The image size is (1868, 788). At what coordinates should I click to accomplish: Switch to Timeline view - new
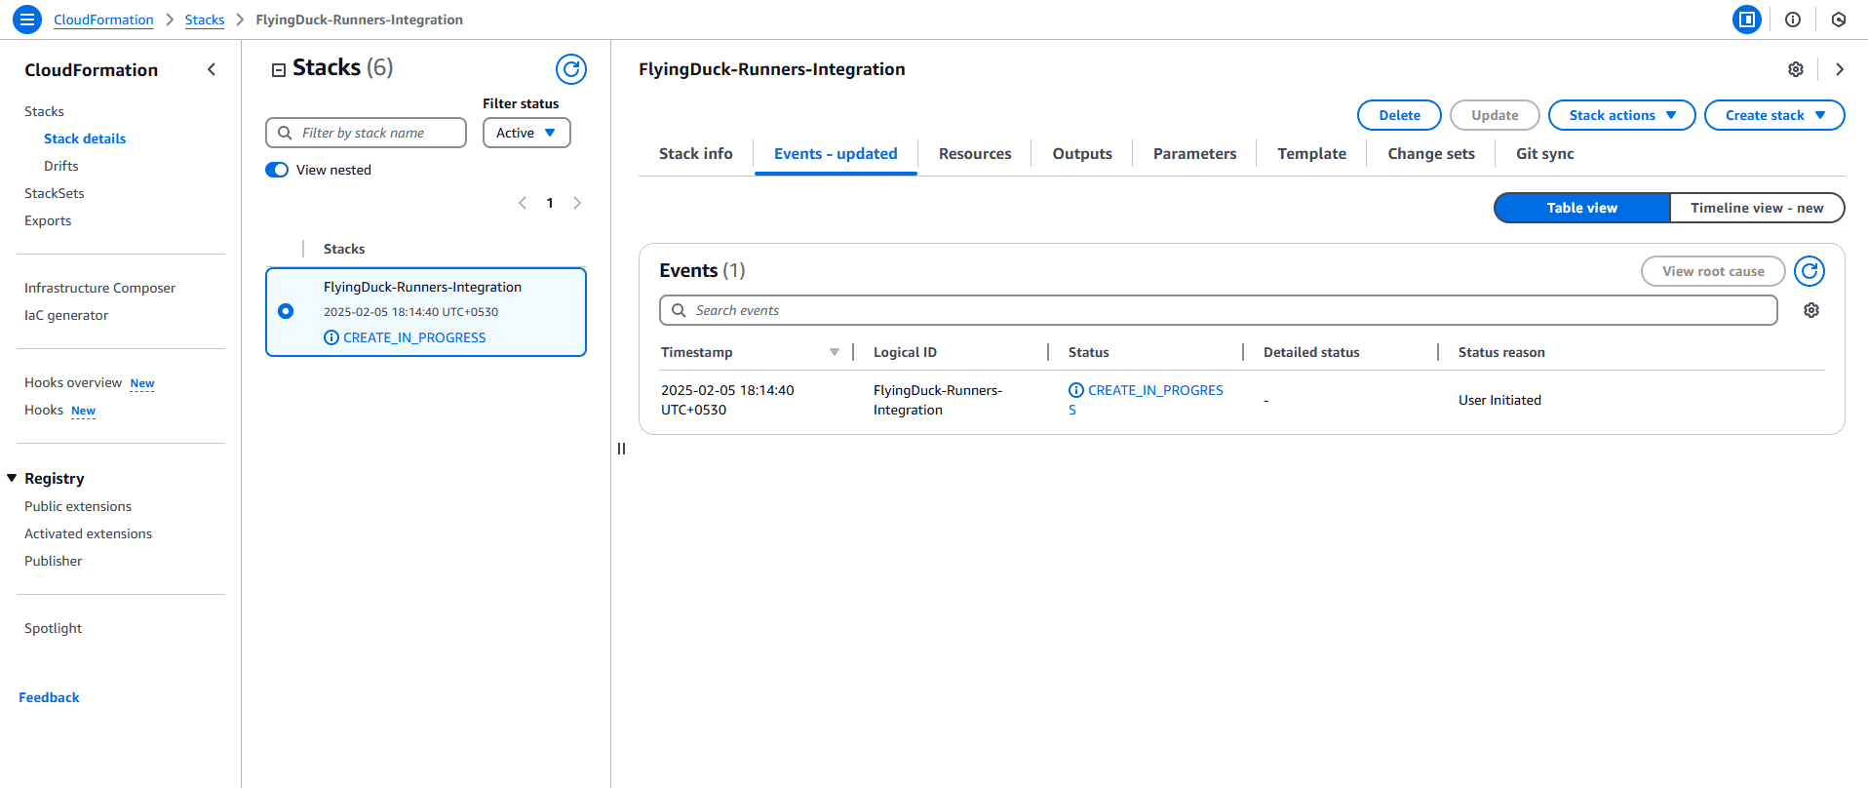coord(1757,208)
